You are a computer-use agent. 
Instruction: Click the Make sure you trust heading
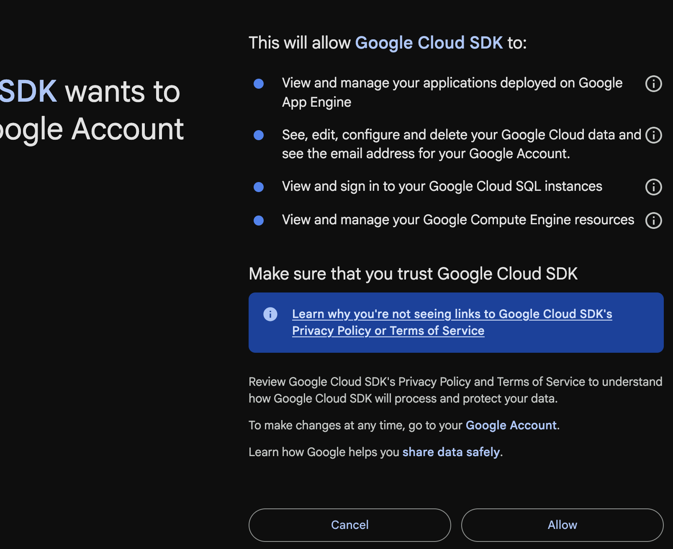pos(413,274)
